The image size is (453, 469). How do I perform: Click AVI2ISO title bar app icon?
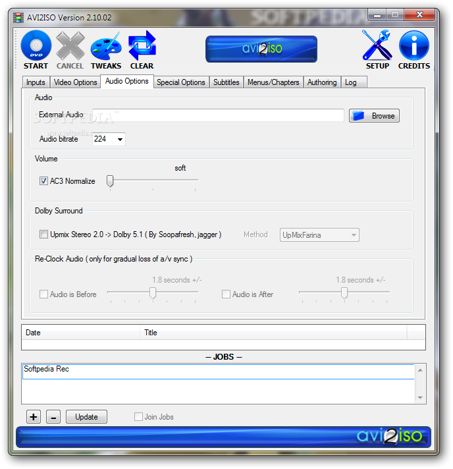18,18
